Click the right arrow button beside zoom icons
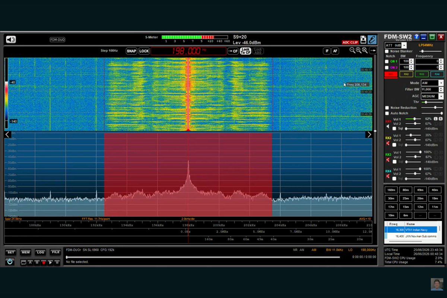 coord(372,51)
